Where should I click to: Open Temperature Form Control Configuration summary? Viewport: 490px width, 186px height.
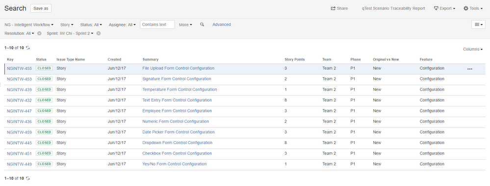180,89
